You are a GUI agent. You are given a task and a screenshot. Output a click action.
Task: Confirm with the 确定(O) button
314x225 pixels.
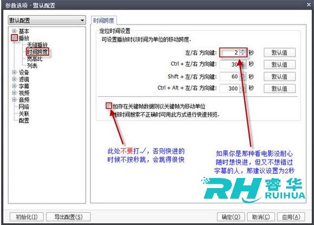pos(231,217)
